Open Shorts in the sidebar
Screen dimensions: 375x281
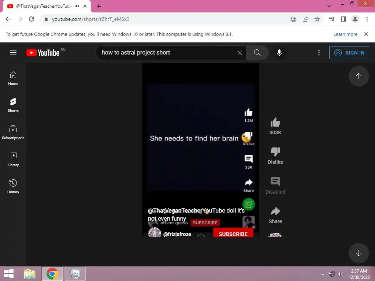pos(13,105)
